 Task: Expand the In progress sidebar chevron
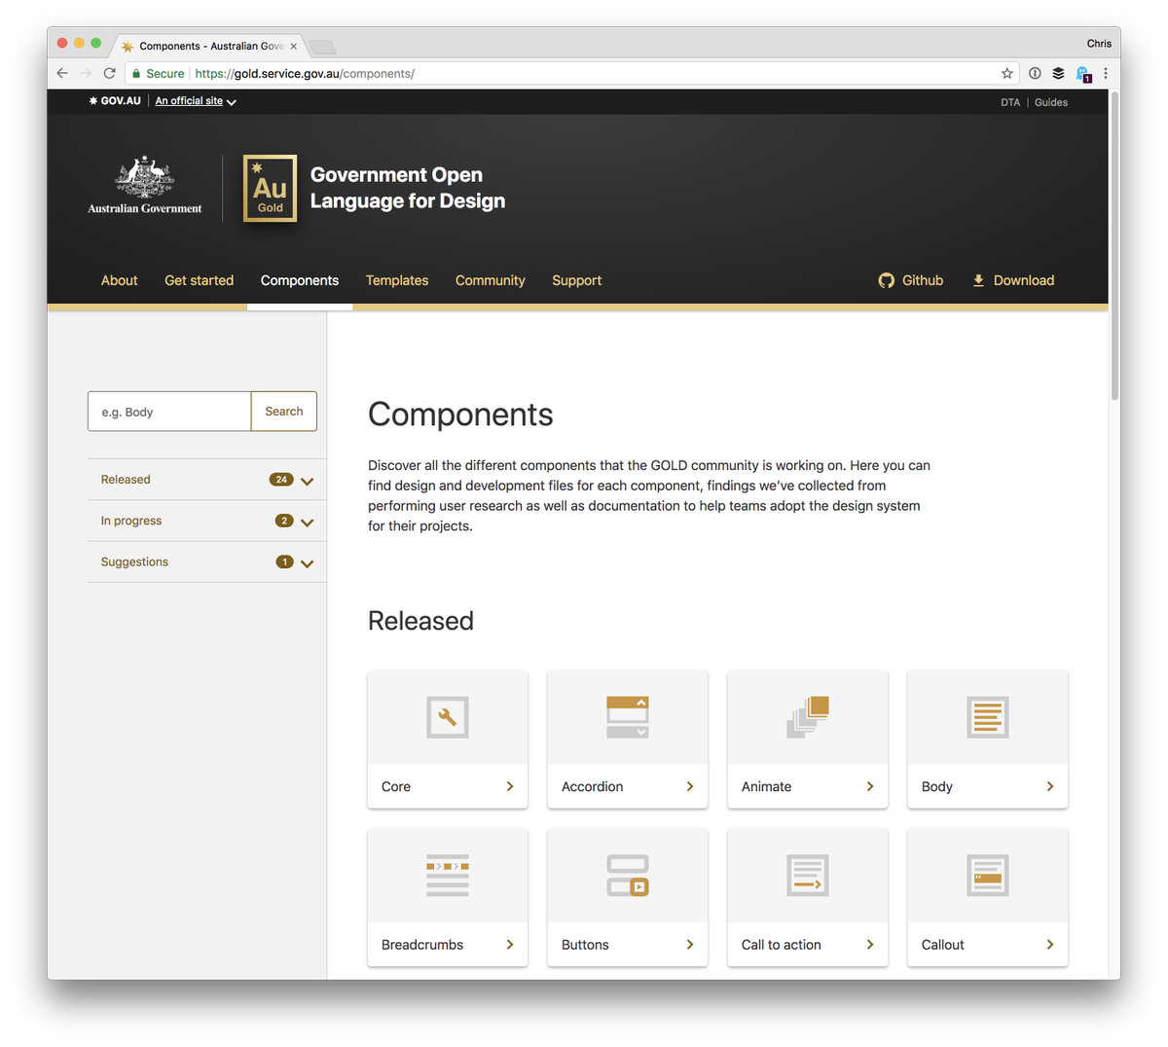[308, 522]
